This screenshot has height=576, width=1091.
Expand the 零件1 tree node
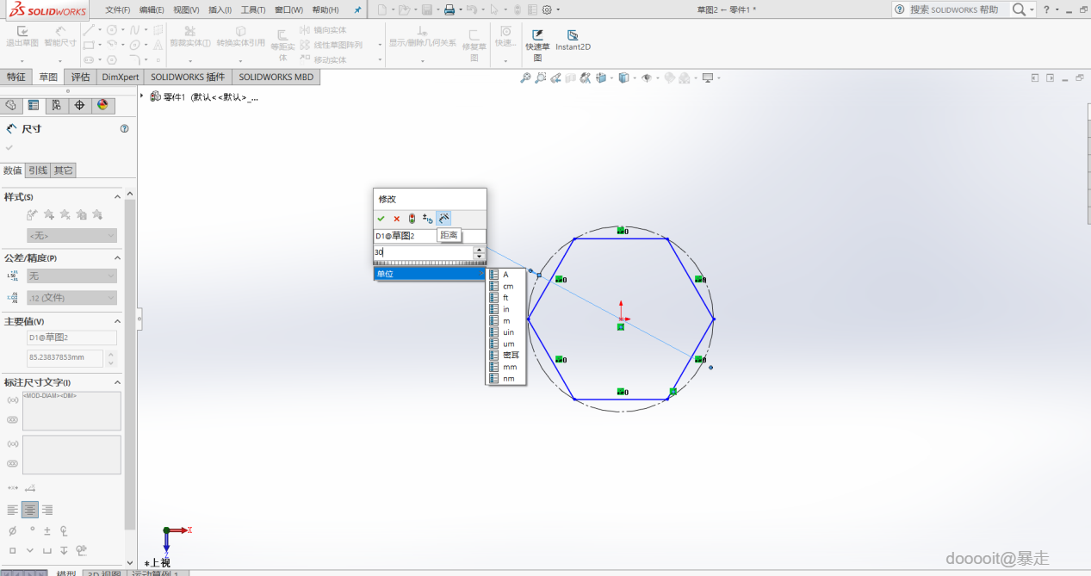click(142, 96)
